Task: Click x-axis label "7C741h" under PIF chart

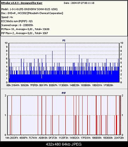Action: [x=33, y=138]
